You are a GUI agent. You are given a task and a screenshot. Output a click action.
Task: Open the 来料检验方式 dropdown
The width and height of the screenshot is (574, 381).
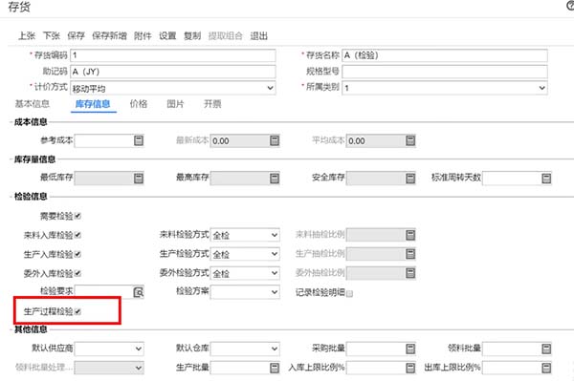point(245,235)
